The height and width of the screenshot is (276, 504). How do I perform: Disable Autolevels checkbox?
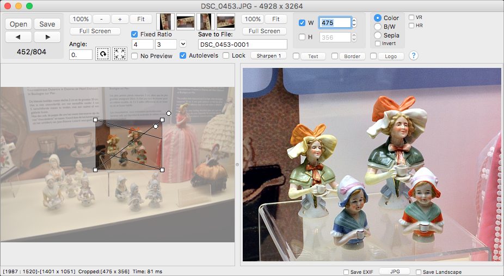coord(183,55)
